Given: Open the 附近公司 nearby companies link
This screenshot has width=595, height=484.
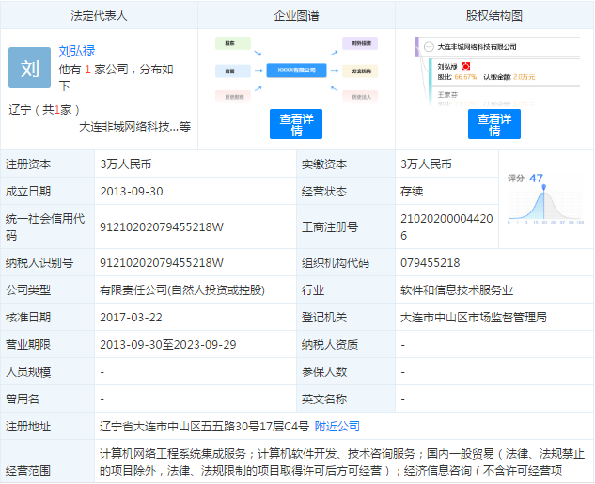Looking at the screenshot, I should pyautogui.click(x=337, y=426).
